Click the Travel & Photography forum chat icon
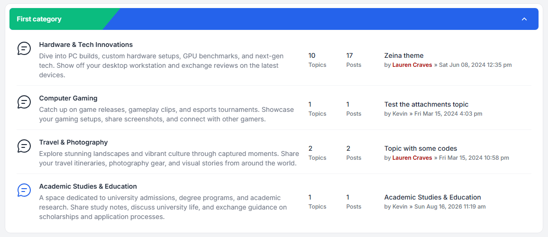Image resolution: width=548 pixels, height=237 pixels. (x=24, y=146)
